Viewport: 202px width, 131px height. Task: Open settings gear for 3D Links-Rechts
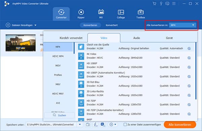point(189,95)
